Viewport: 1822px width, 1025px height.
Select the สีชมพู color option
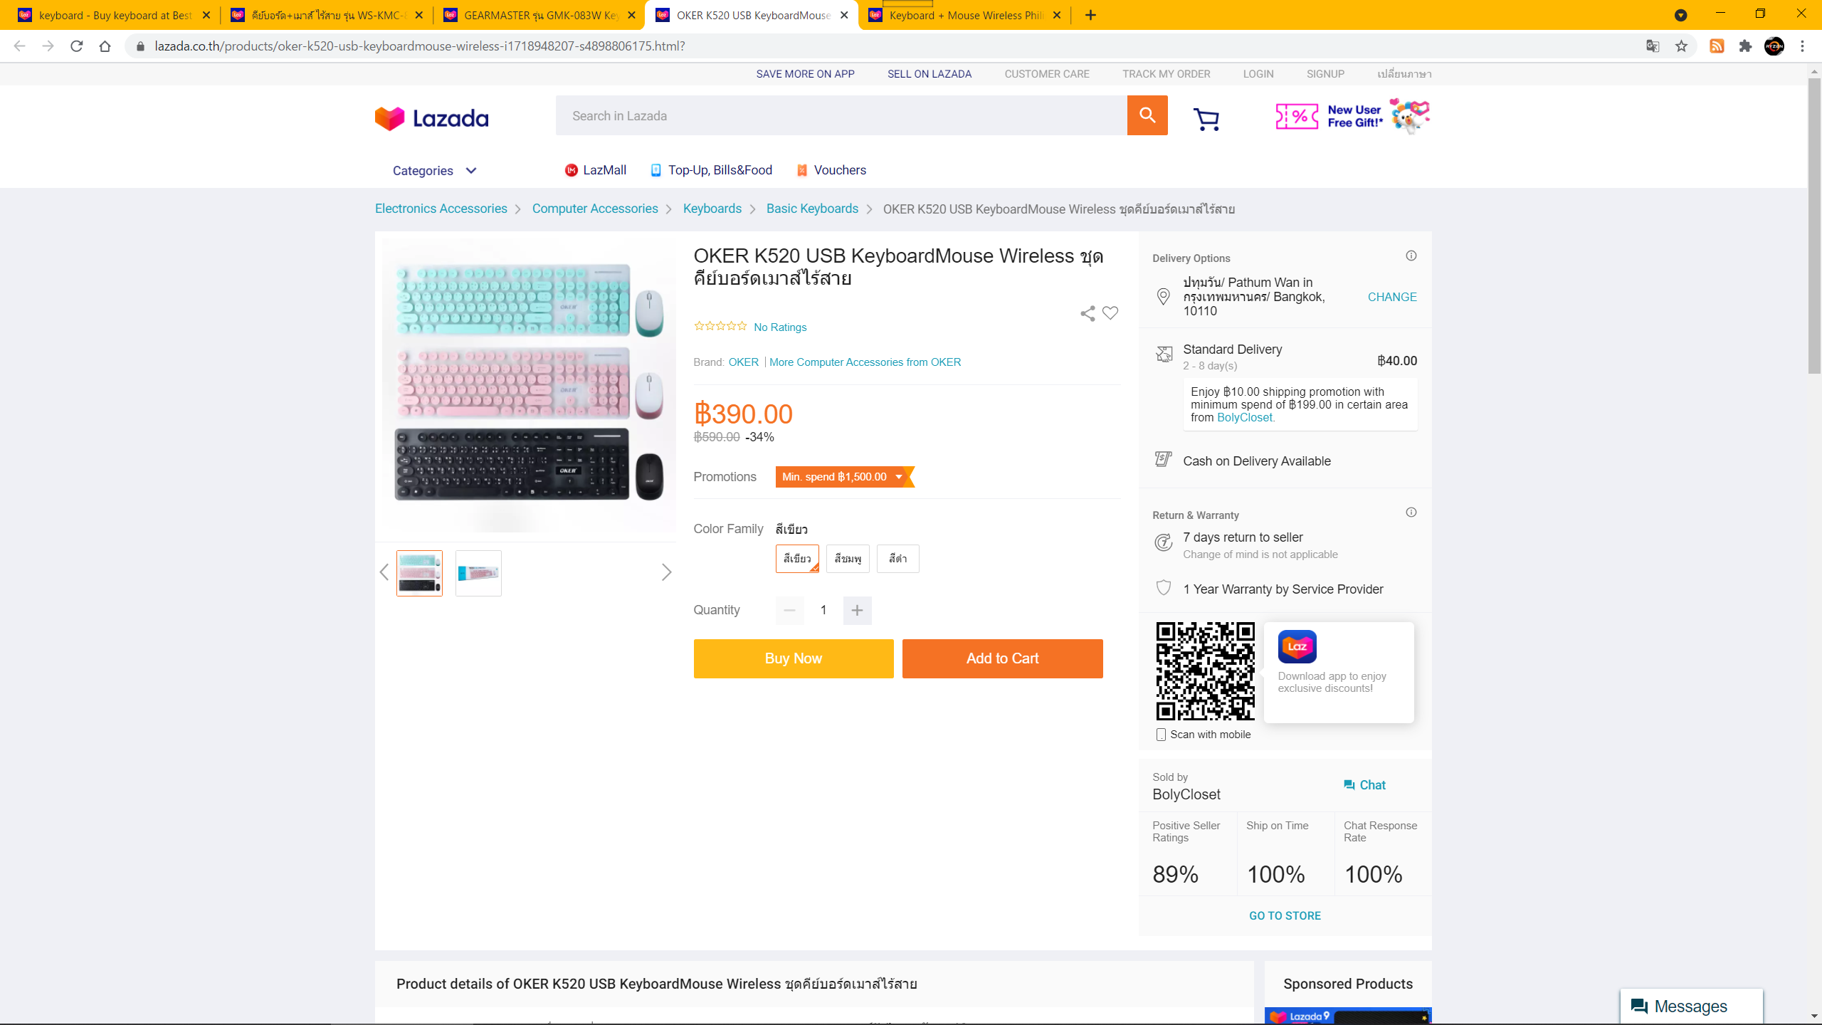[x=848, y=559]
